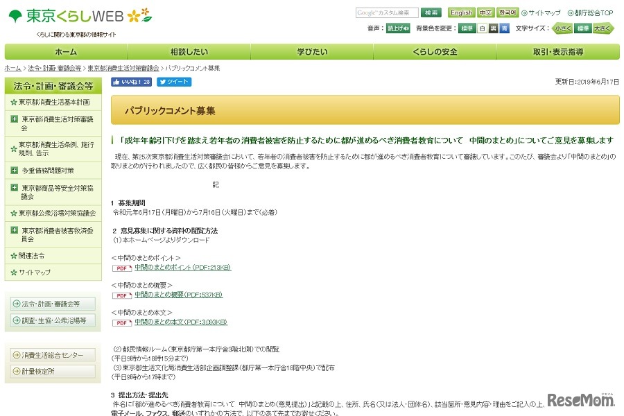Click the 検索 search button
Screen dimensions: 624x416
point(431,12)
